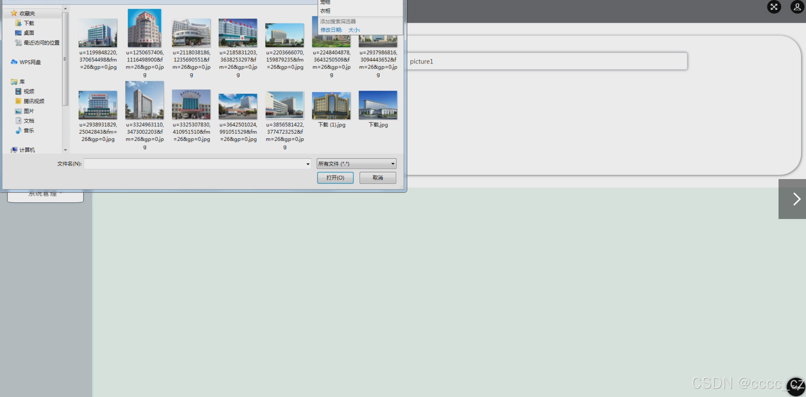Click 大小 search filter link
806x397 pixels.
[x=354, y=30]
